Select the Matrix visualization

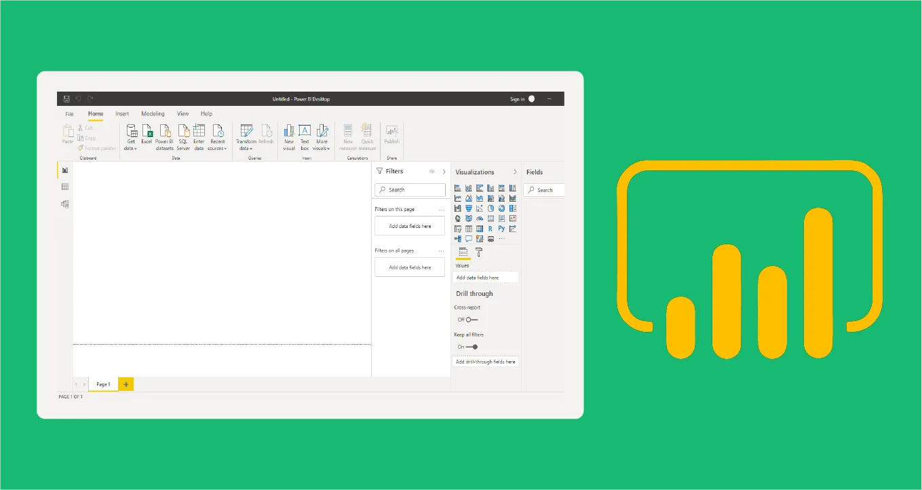click(480, 229)
